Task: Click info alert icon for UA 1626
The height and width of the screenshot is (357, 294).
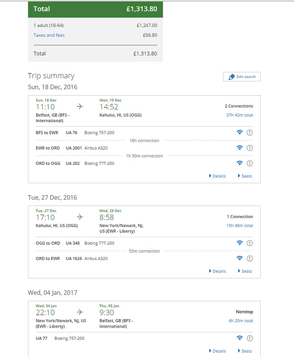Action: pyautogui.click(x=249, y=258)
